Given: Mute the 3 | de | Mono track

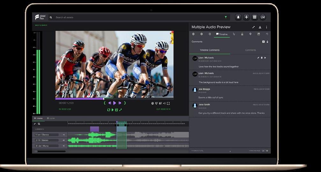Looking at the screenshot, I should coord(64,146).
